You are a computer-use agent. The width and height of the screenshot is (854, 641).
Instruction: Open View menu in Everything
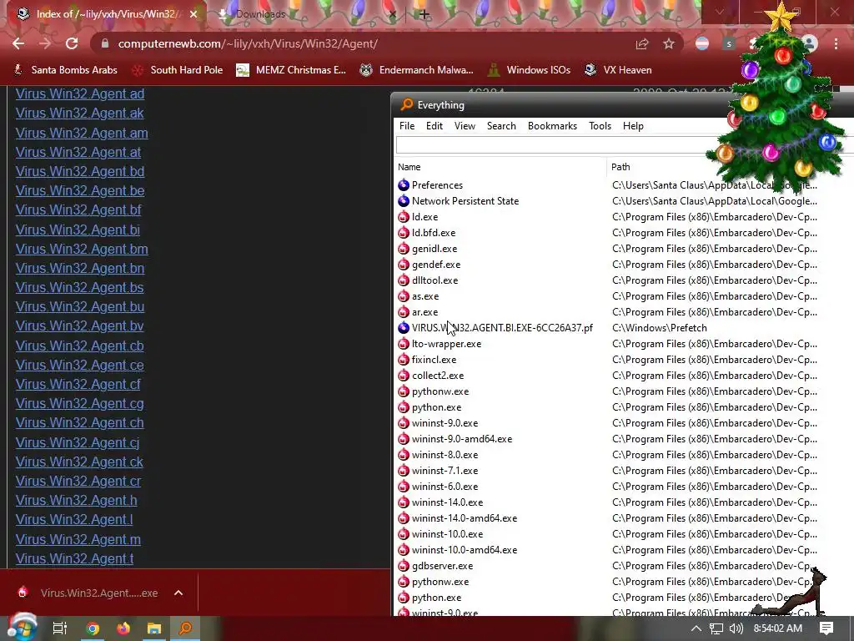(465, 126)
